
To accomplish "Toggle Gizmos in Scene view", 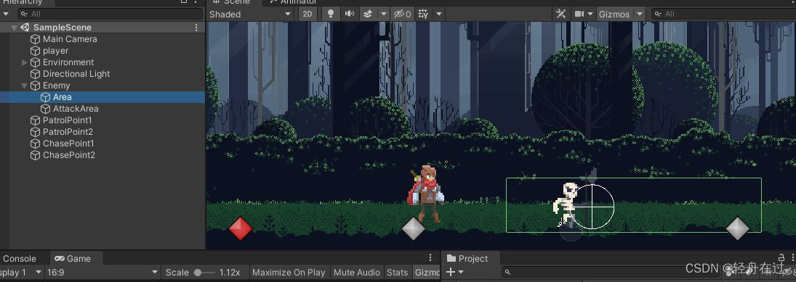I will [x=614, y=14].
